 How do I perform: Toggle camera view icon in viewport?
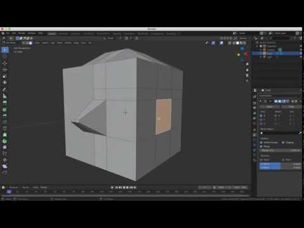[247, 75]
